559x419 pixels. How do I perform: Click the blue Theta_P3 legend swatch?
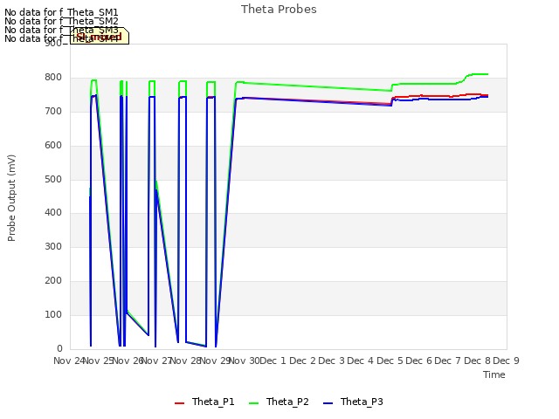328,403
